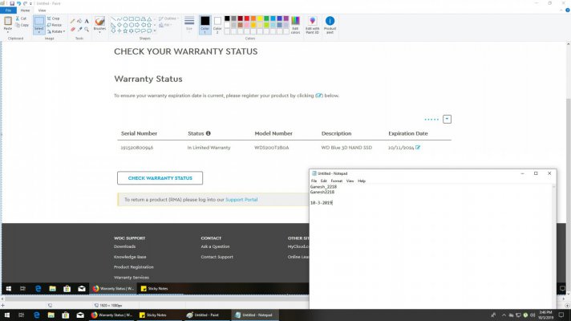Switch to the View tab in Paint
The image size is (571, 321).
42,10
